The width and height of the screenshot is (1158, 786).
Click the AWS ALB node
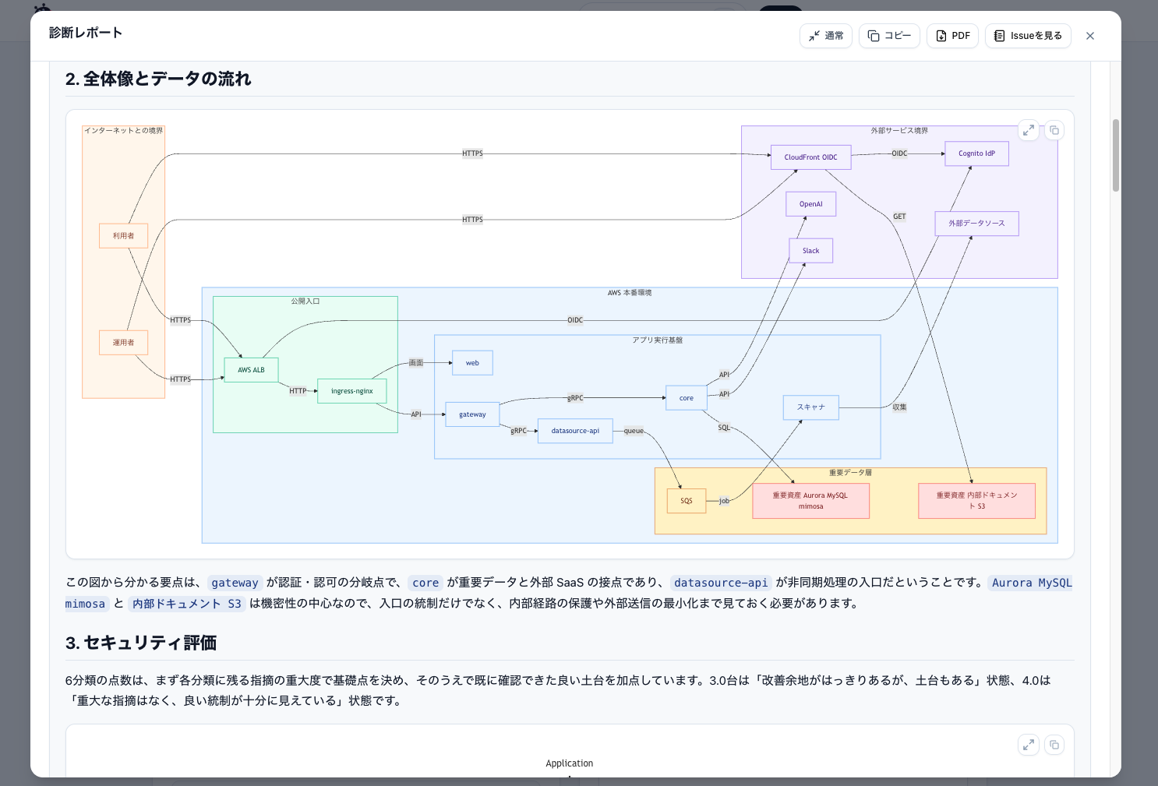(x=251, y=370)
